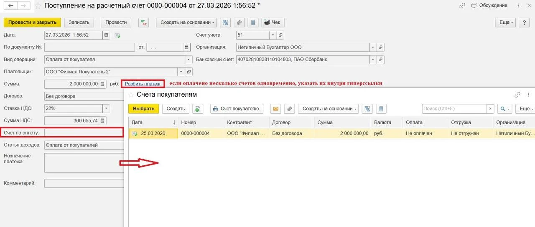Open attached files with the paperclip in the main toolbar
This screenshot has width=535, height=227.
[239, 22]
